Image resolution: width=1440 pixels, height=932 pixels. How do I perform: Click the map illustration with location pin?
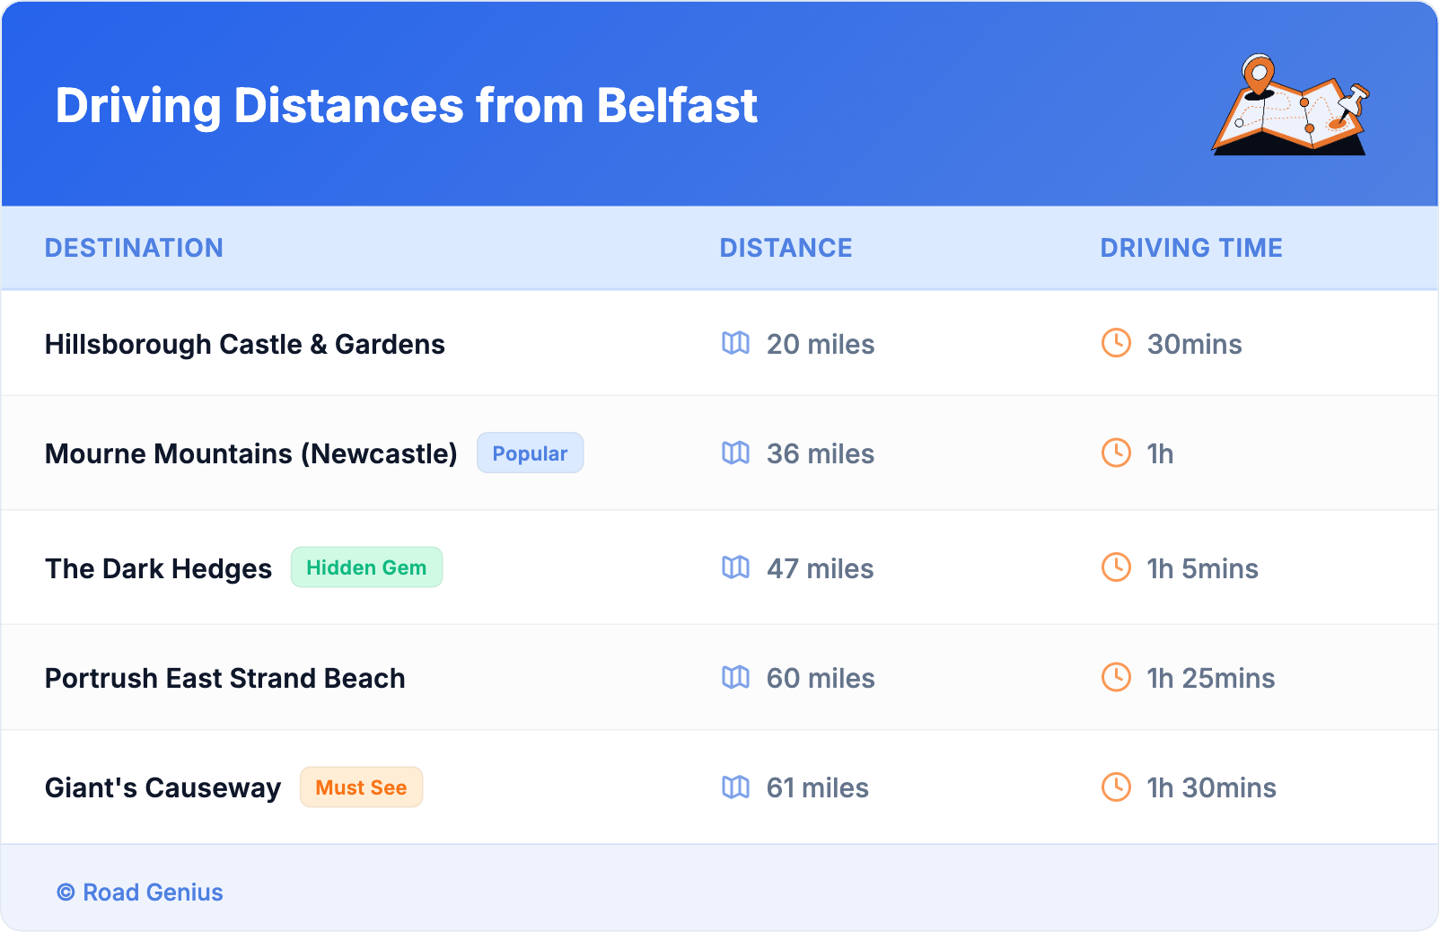click(x=1291, y=105)
